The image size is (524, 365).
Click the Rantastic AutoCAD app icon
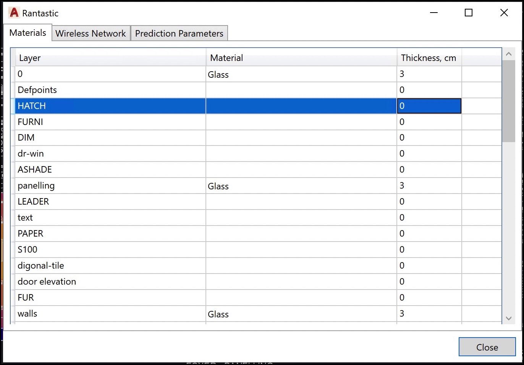tap(14, 13)
